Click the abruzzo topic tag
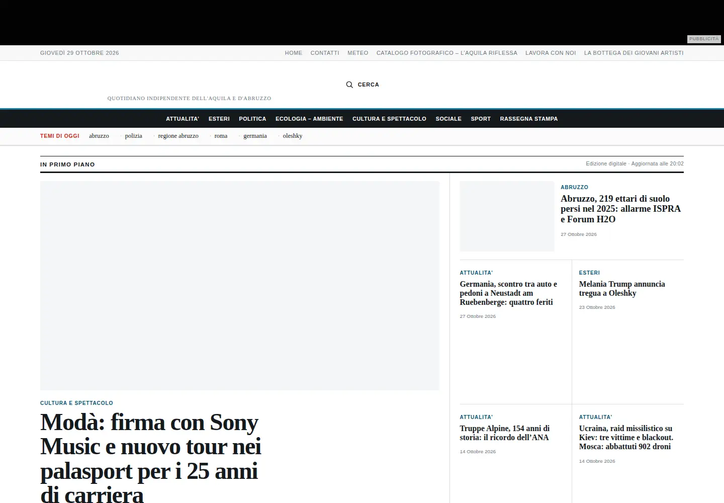The height and width of the screenshot is (503, 724). (x=99, y=136)
